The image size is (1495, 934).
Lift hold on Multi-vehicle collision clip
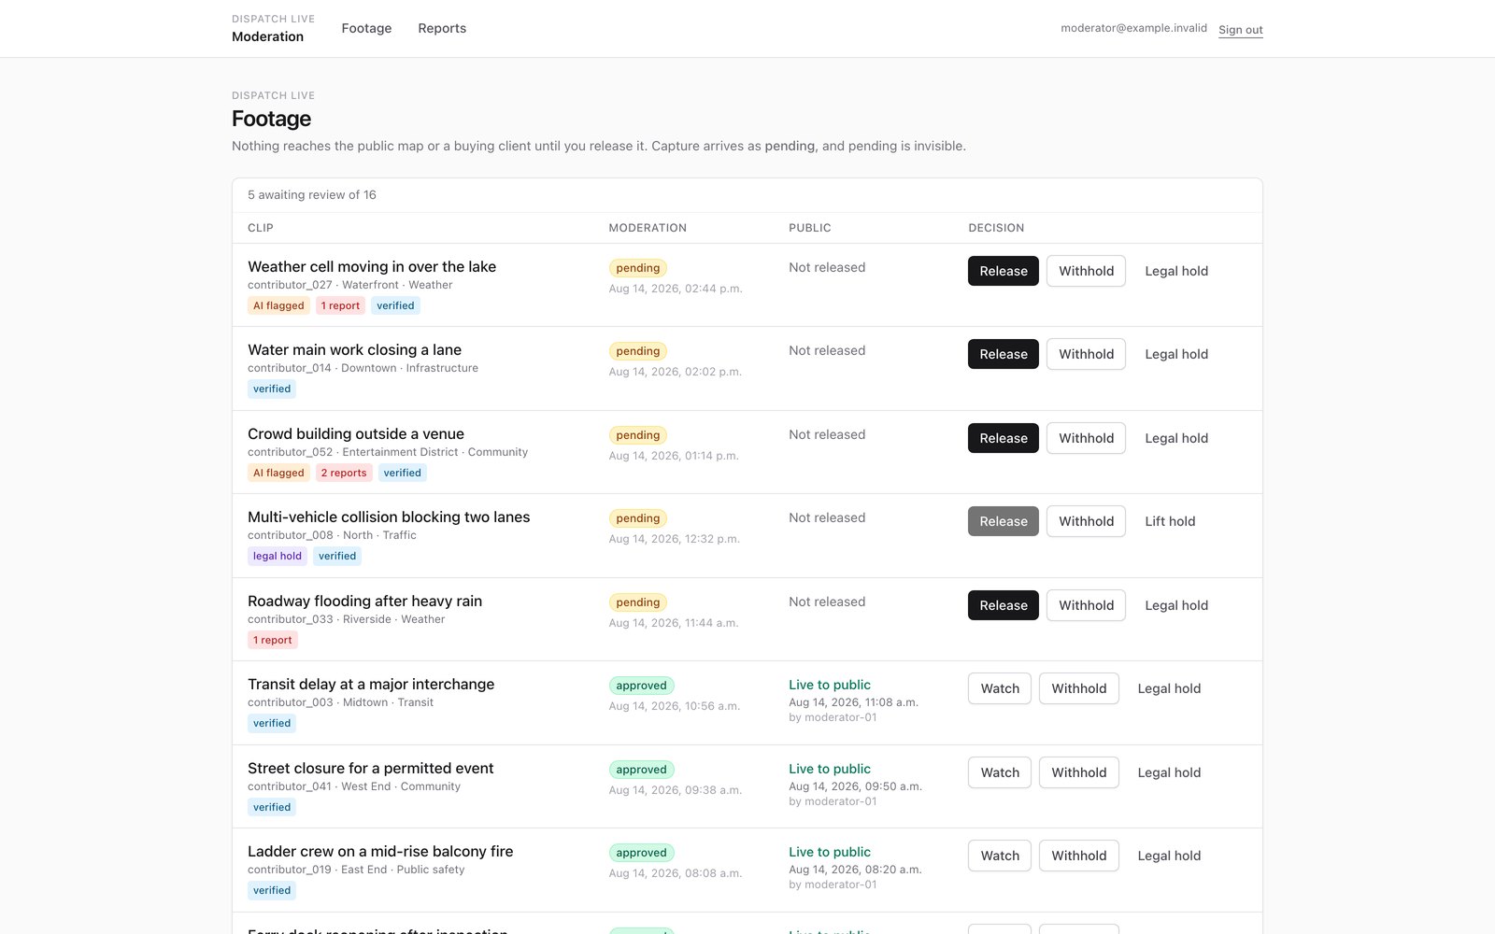click(1170, 521)
